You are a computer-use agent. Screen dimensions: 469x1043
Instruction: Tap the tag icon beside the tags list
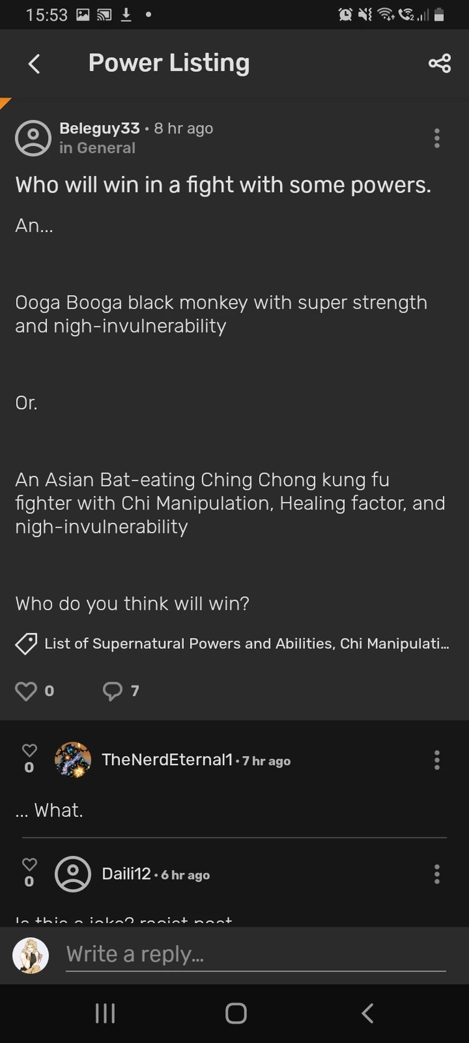(26, 644)
